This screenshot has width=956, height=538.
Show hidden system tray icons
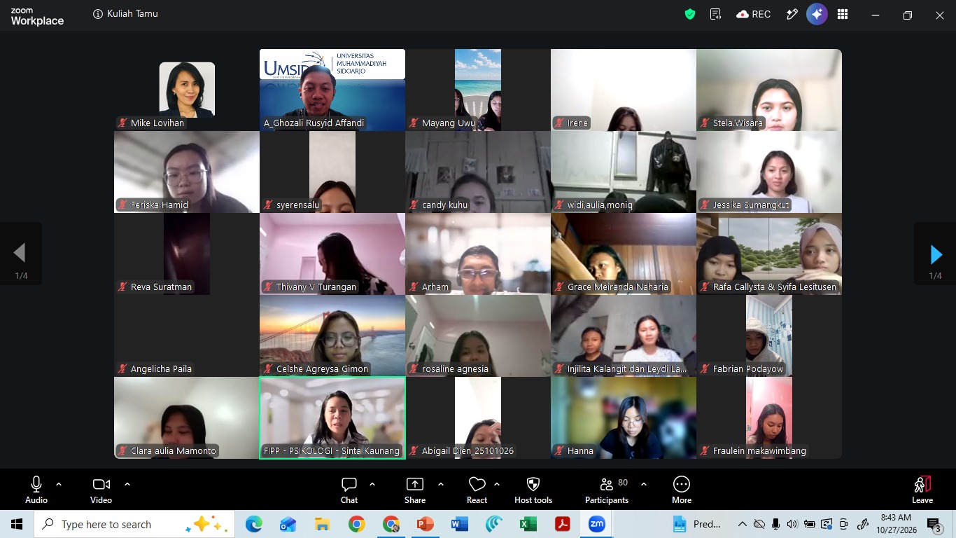[743, 524]
